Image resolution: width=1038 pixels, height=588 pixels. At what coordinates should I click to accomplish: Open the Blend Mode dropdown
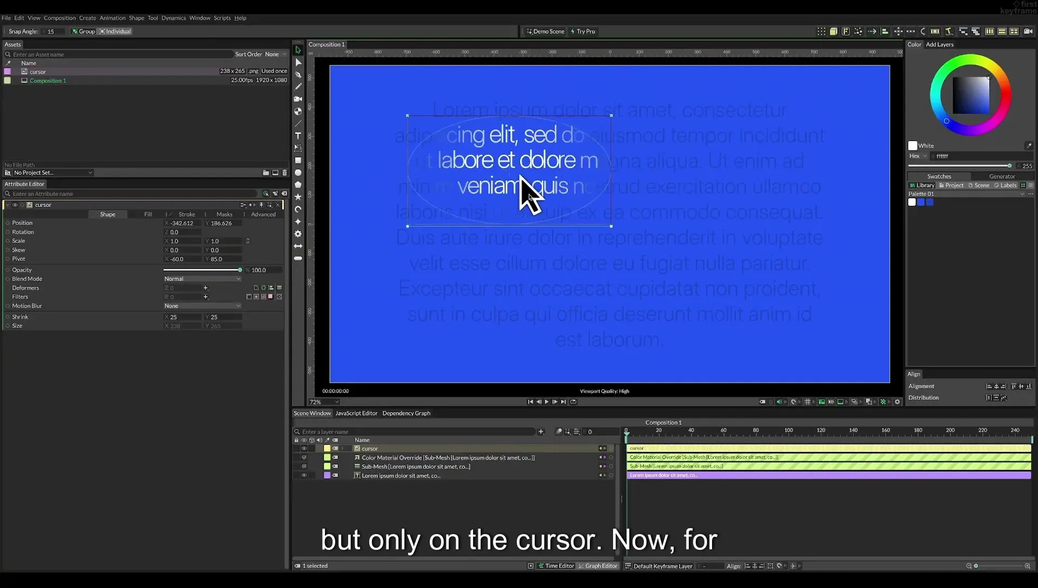click(202, 279)
